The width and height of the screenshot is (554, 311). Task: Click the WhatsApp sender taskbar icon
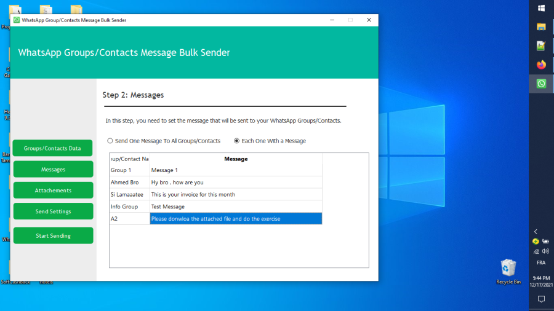point(541,84)
